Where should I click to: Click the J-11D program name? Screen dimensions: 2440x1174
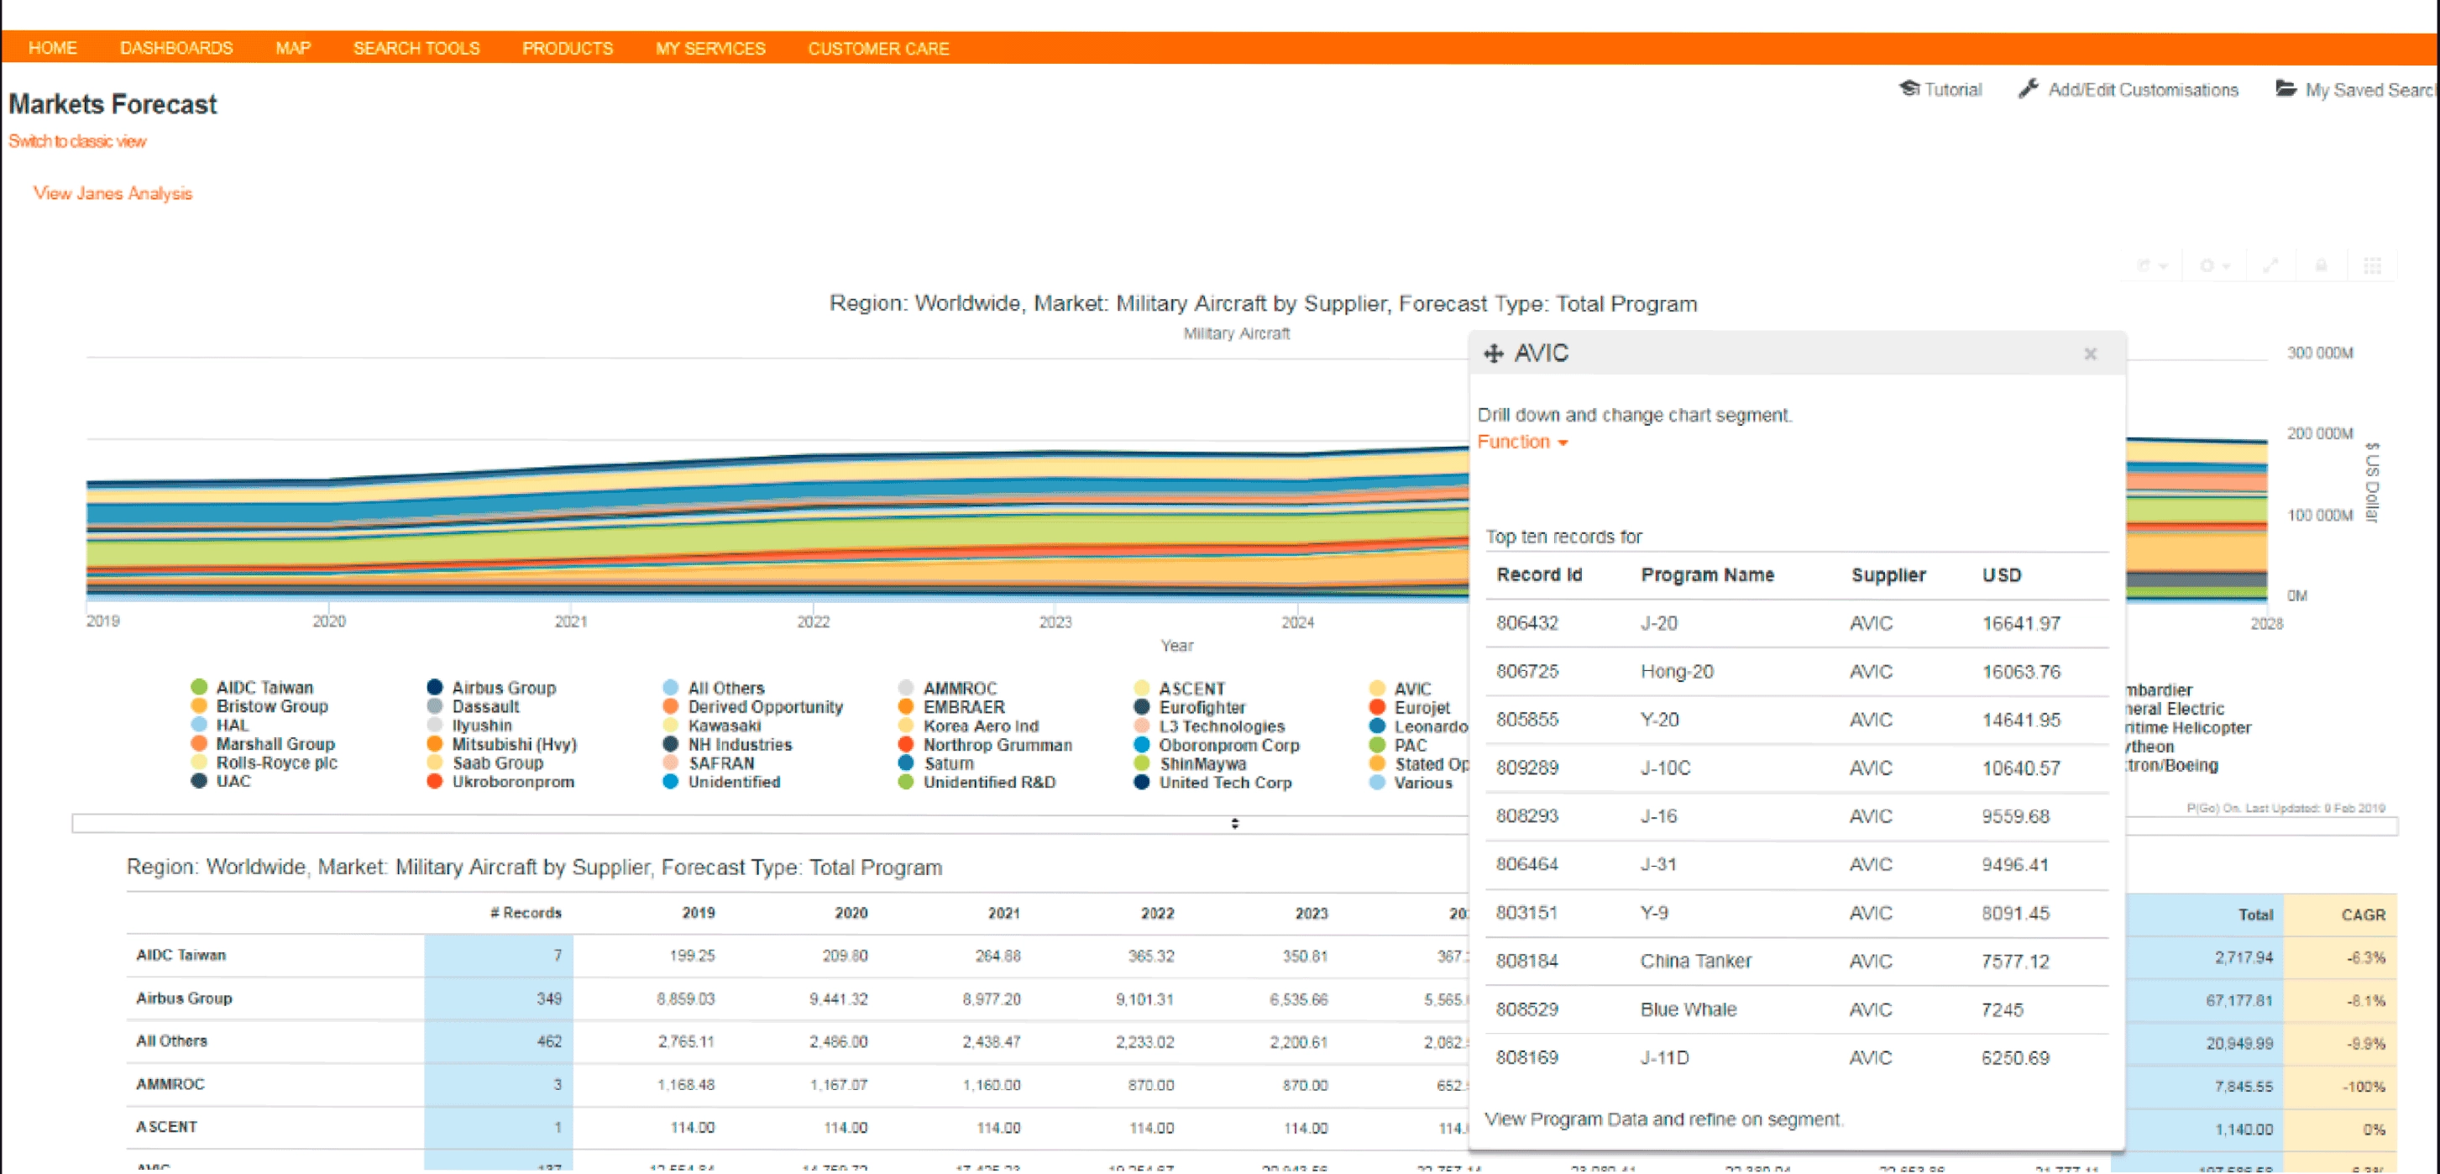[x=1664, y=1058]
